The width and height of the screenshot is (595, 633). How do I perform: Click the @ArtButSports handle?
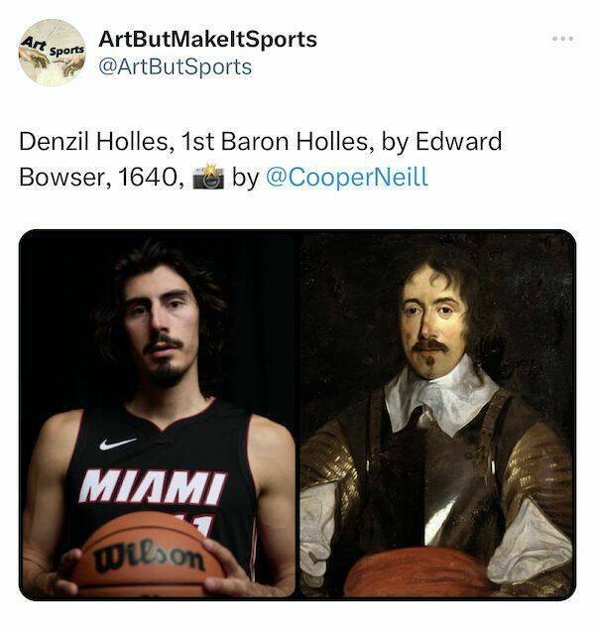coord(176,67)
